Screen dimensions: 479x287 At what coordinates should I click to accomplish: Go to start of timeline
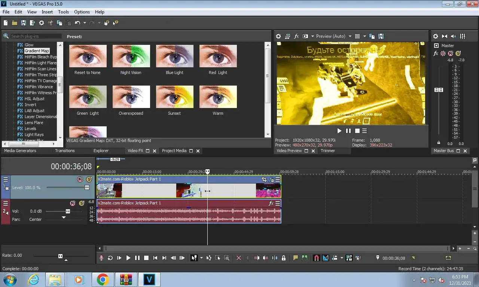(x=155, y=258)
